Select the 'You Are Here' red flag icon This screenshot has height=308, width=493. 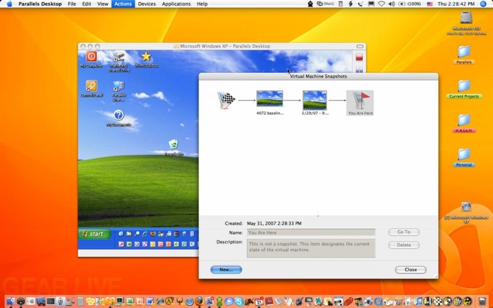click(360, 100)
